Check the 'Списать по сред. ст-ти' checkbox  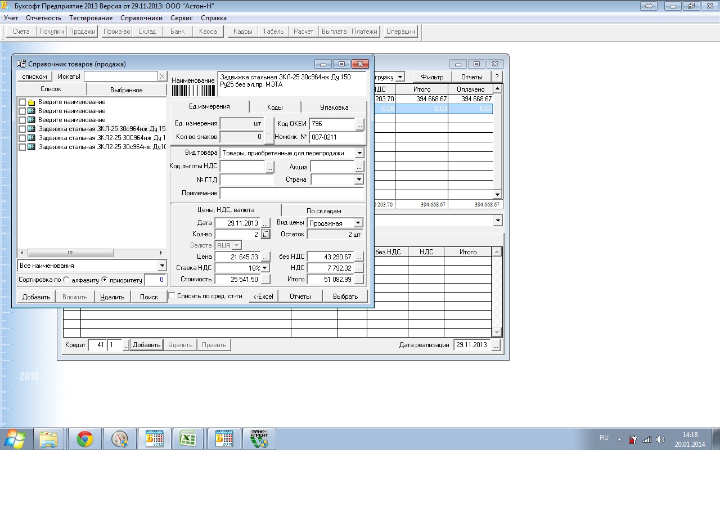click(x=172, y=296)
